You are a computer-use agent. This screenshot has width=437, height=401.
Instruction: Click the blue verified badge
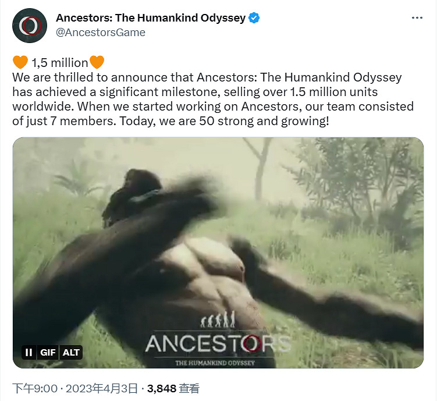[x=254, y=18]
